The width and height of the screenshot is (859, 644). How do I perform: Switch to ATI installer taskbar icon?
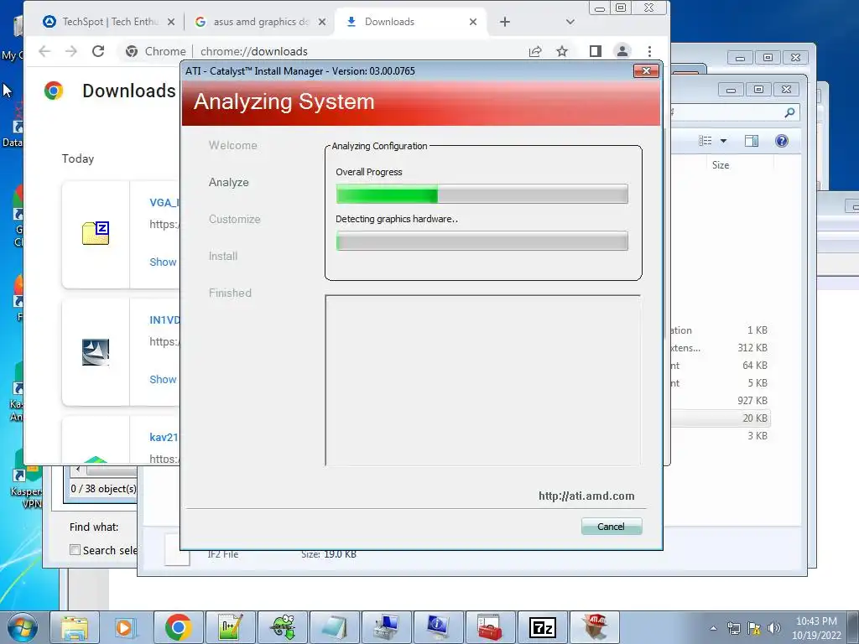tap(595, 628)
